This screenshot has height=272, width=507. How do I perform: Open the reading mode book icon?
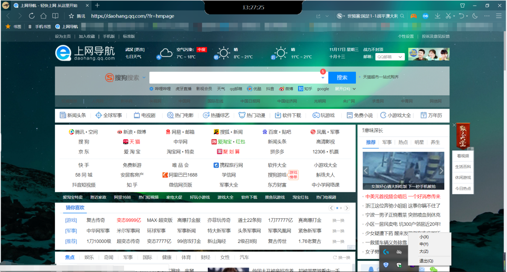coord(55,16)
